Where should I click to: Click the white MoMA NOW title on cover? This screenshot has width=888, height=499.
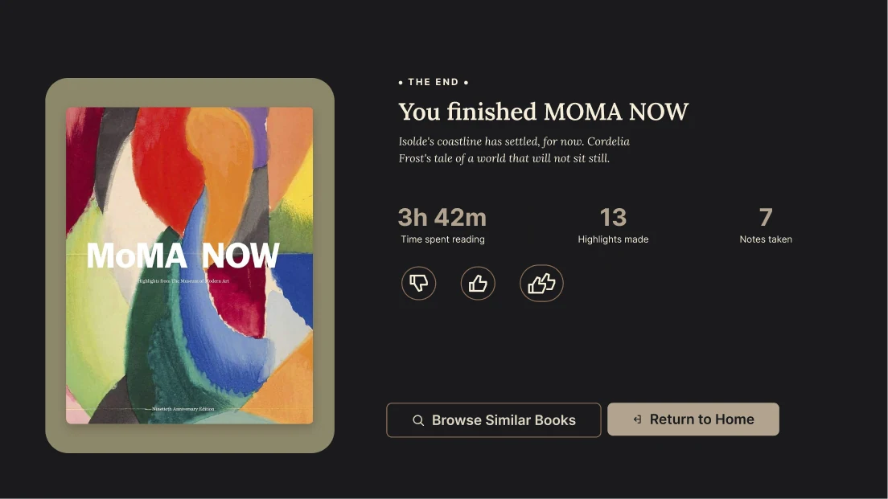183,256
